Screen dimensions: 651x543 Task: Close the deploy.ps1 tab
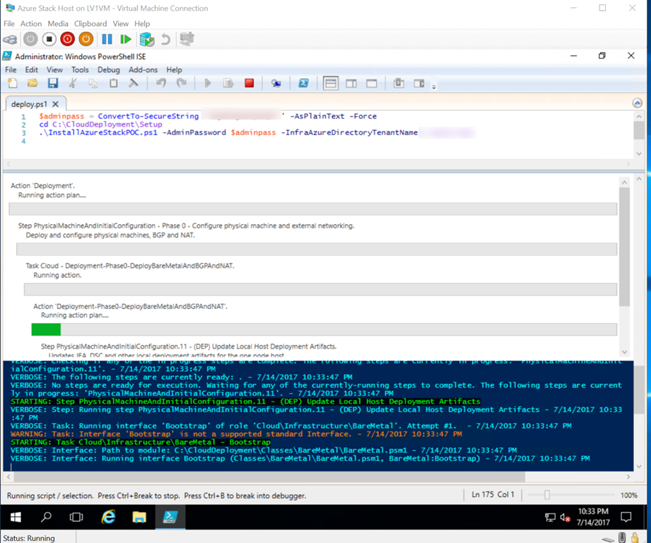(x=56, y=104)
